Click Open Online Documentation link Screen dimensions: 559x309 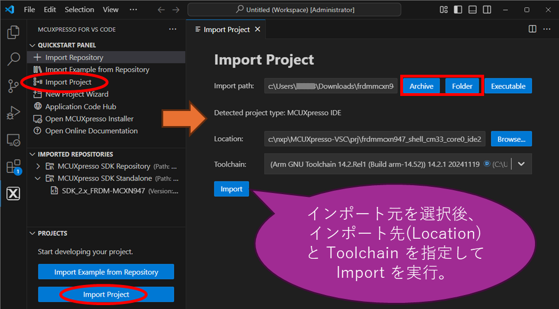[x=91, y=131]
